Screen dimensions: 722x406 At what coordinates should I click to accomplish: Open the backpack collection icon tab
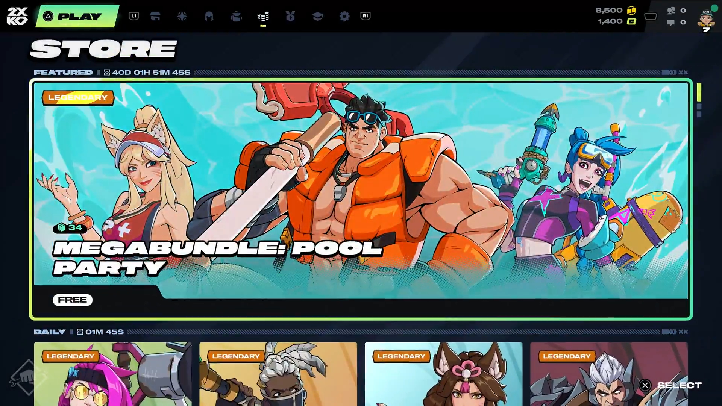coord(236,16)
